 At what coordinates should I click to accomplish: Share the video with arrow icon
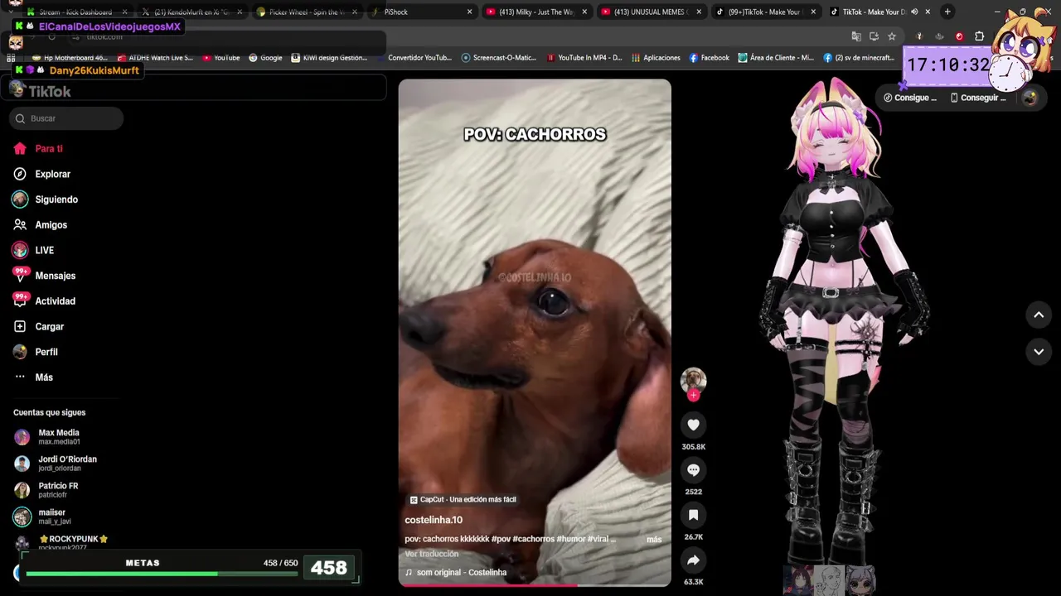coord(693,560)
